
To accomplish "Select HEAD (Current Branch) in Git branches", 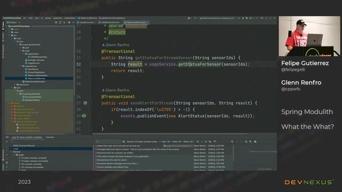I will [24, 146].
